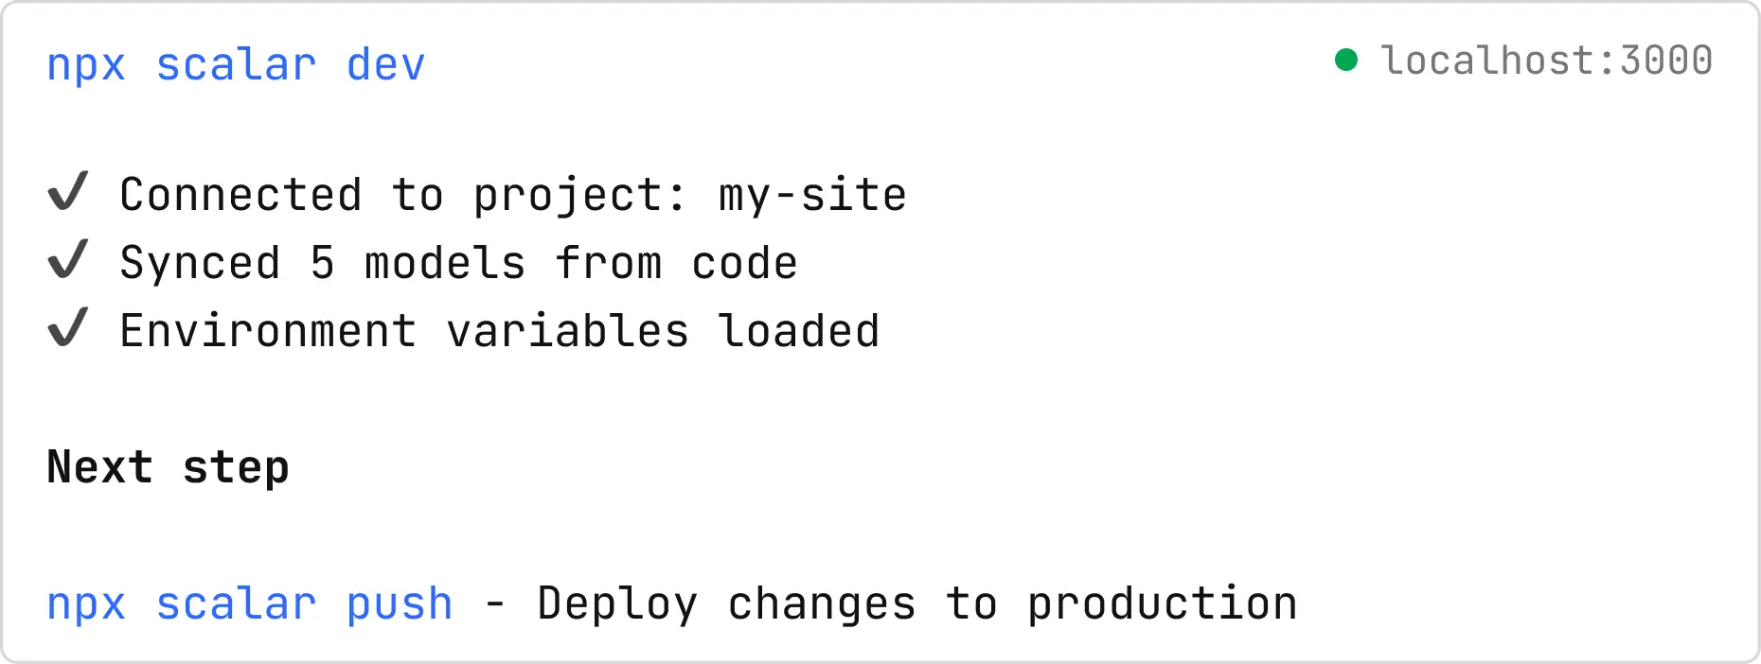Image resolution: width=1761 pixels, height=664 pixels.
Task: Click the word models in the synced line
Action: [x=445, y=263]
